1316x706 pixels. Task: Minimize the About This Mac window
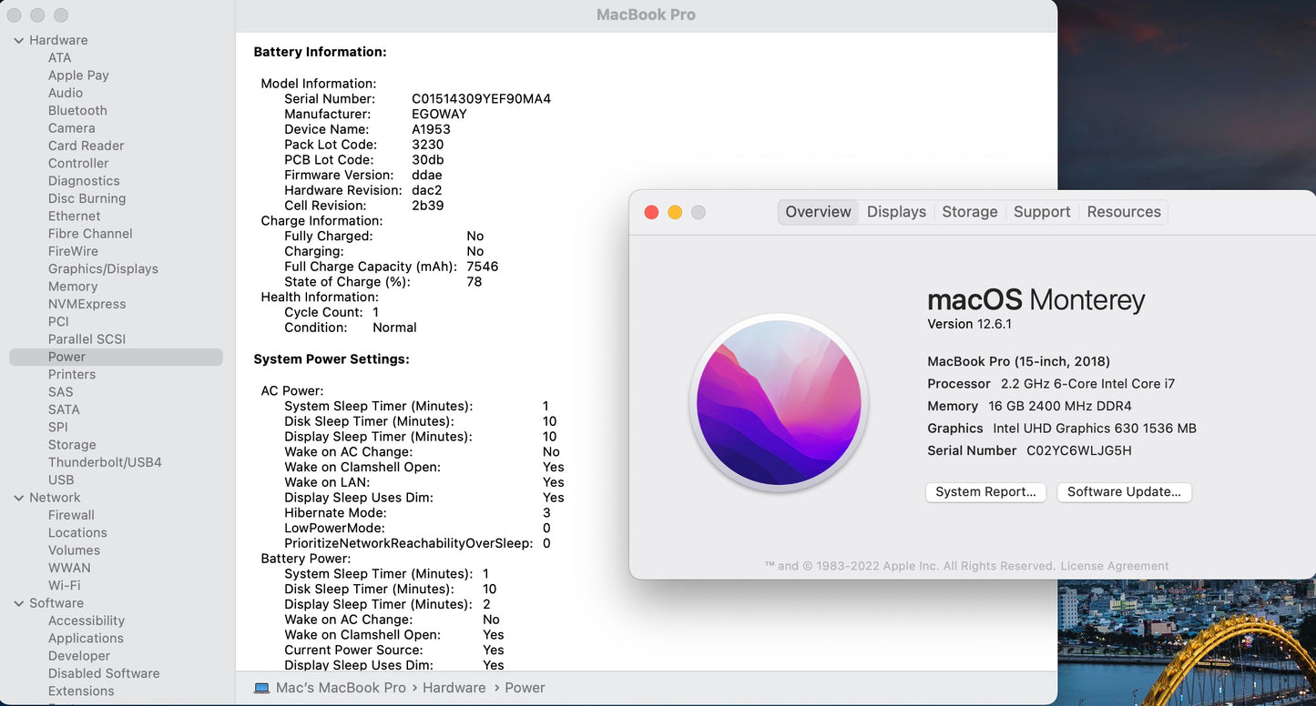coord(675,212)
